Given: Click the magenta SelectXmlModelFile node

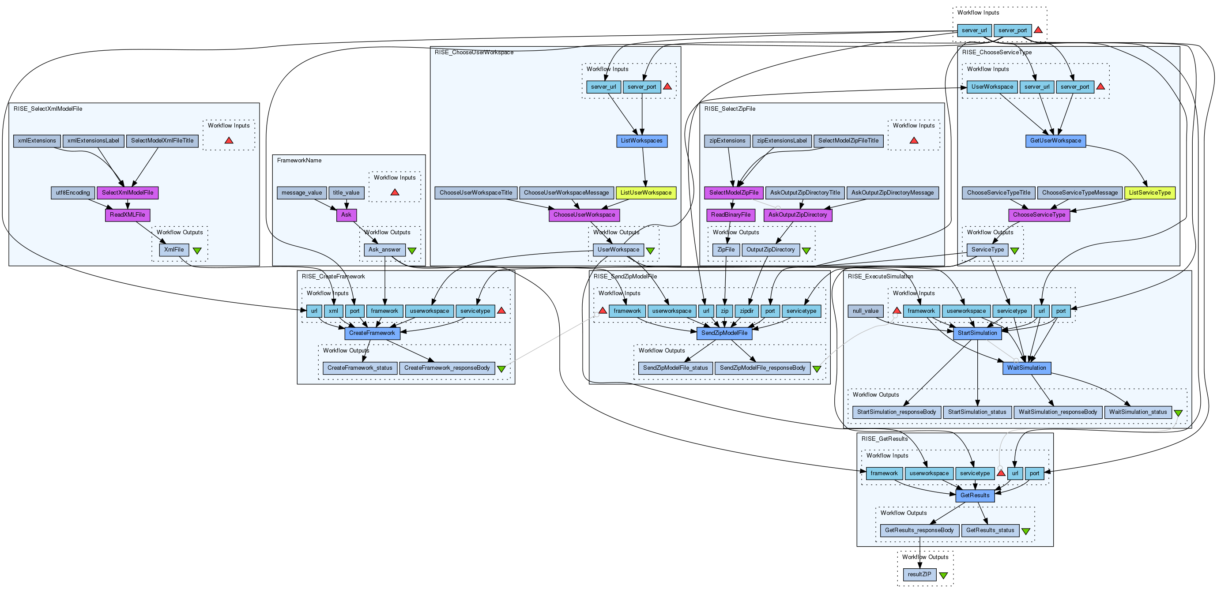Looking at the screenshot, I should click(x=128, y=193).
